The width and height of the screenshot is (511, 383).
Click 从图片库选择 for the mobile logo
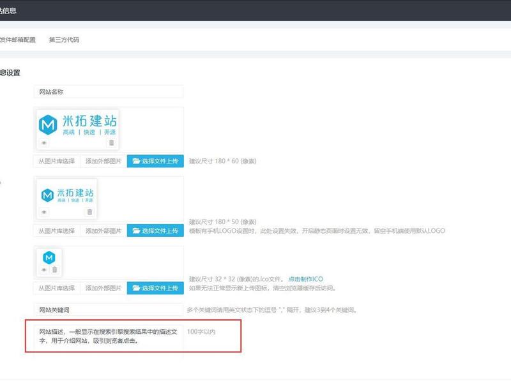coord(57,231)
